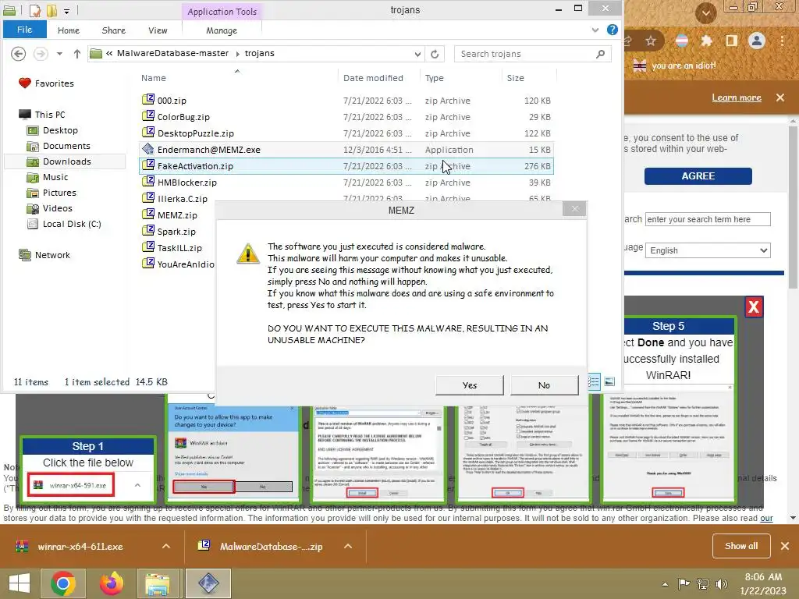Click the AGREE button in the browser
The height and width of the screenshot is (599, 799).
coord(698,175)
